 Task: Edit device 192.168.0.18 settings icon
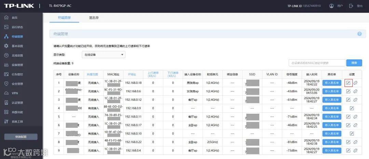point(348,83)
